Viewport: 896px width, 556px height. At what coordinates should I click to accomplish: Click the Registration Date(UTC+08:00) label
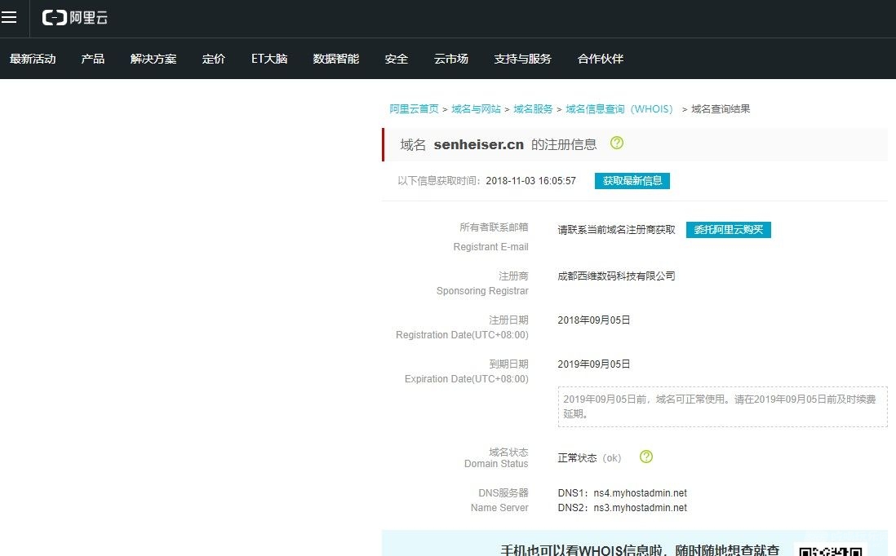(462, 334)
